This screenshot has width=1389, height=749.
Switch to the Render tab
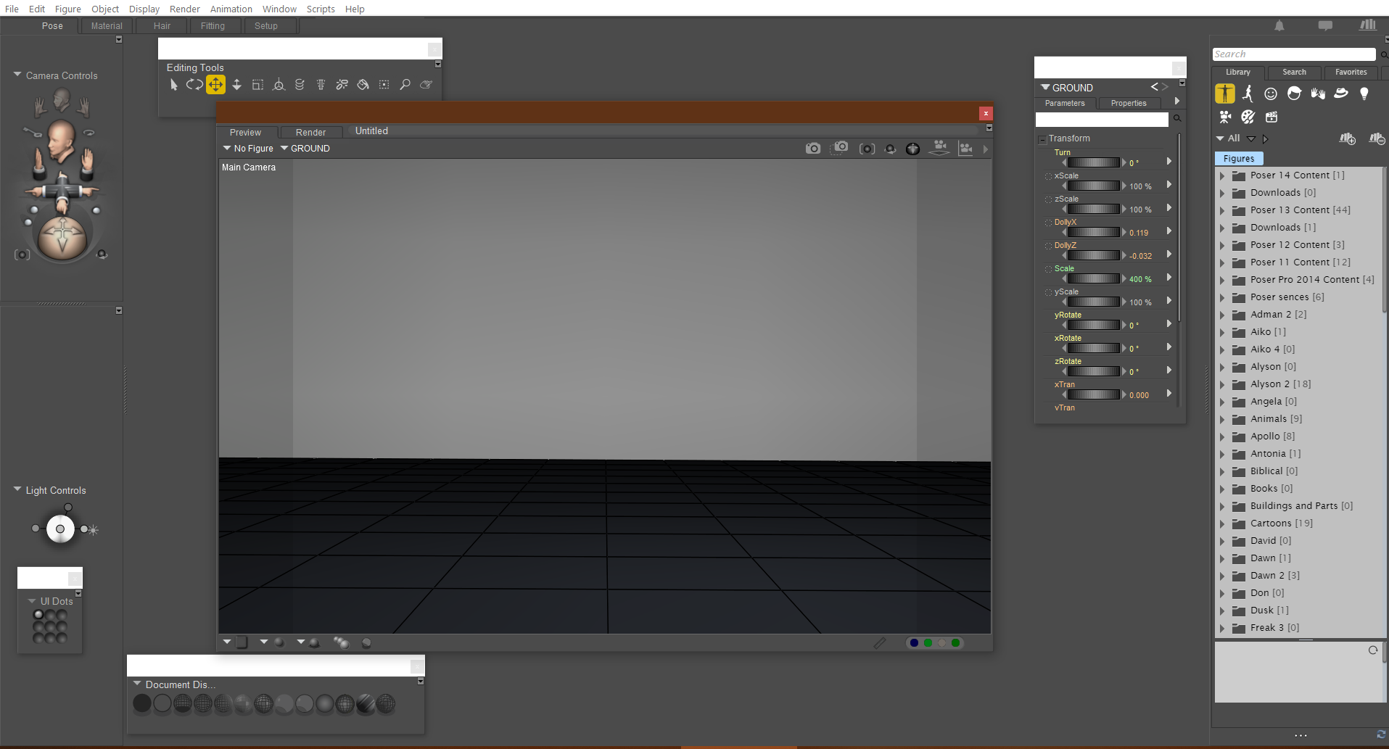point(310,133)
